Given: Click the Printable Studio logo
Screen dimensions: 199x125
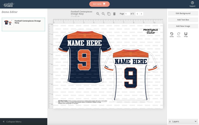Looking at the screenshot, I should pyautogui.click(x=9, y=5).
